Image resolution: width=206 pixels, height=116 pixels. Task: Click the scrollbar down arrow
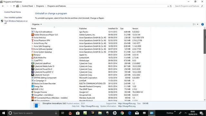[x=205, y=100]
